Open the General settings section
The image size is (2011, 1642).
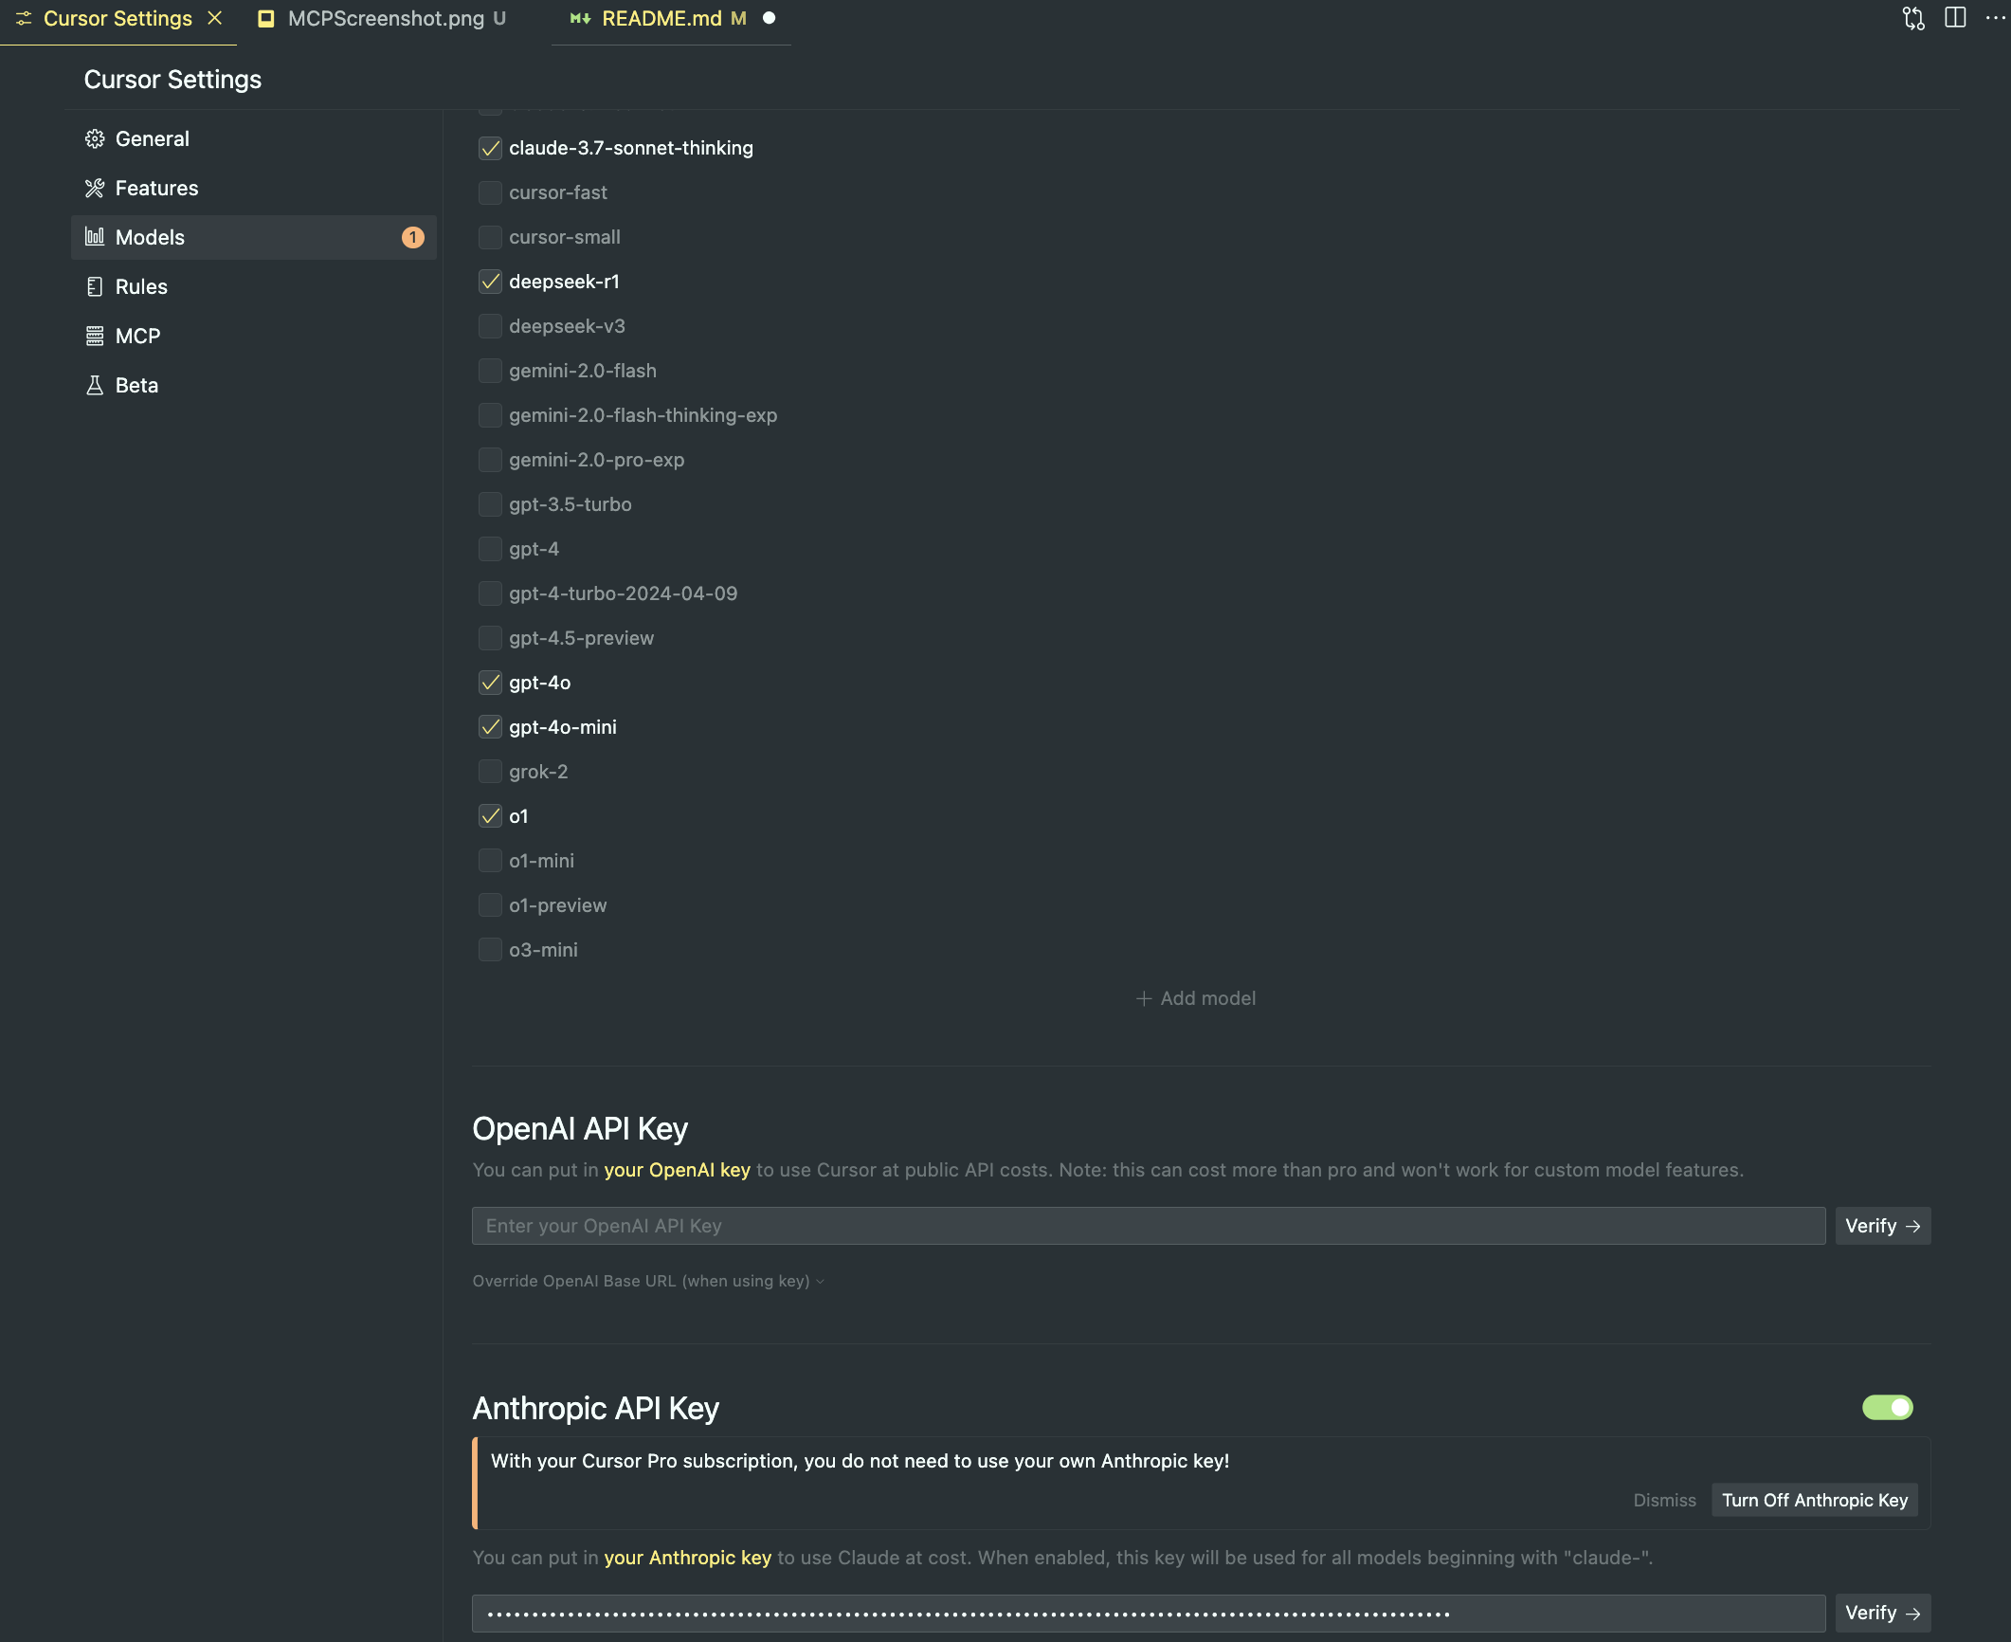click(x=254, y=138)
